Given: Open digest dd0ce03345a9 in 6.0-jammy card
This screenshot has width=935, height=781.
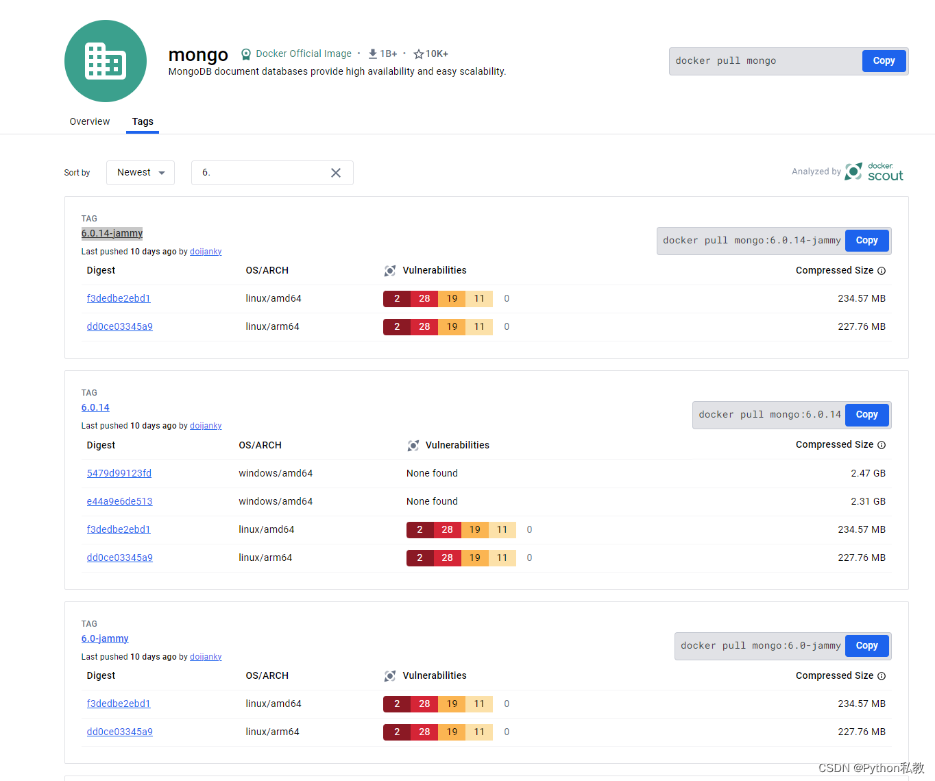Looking at the screenshot, I should pyautogui.click(x=120, y=732).
